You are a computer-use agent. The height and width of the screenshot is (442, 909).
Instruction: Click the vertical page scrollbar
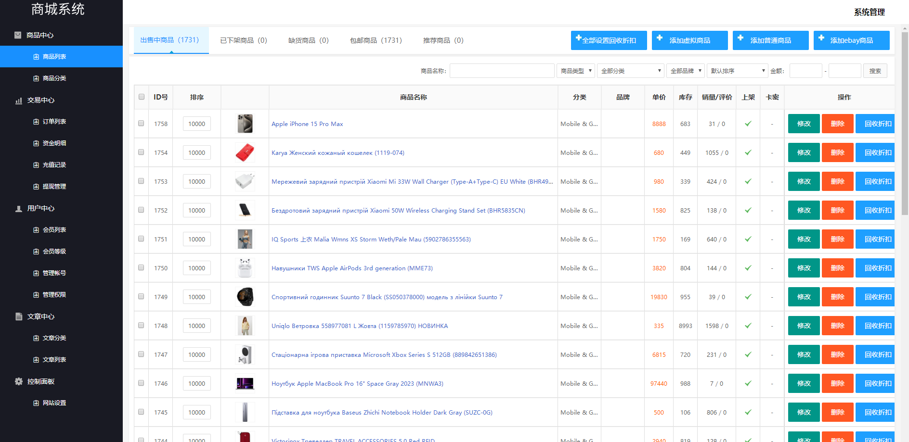tap(905, 125)
